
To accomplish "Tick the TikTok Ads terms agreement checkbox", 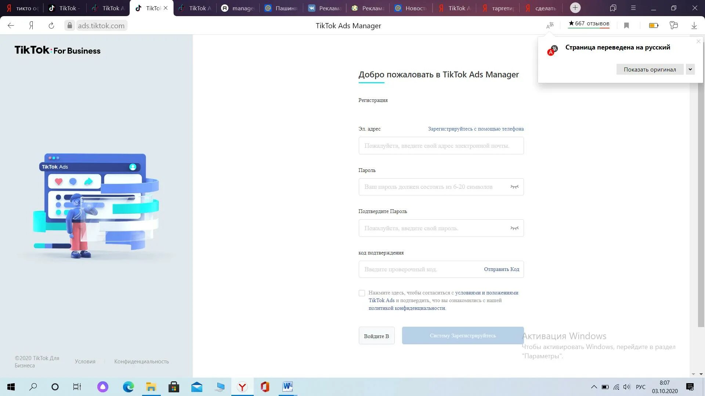I will pyautogui.click(x=362, y=293).
